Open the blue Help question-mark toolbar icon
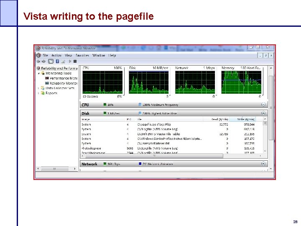The image size is (301, 226). click(x=57, y=61)
